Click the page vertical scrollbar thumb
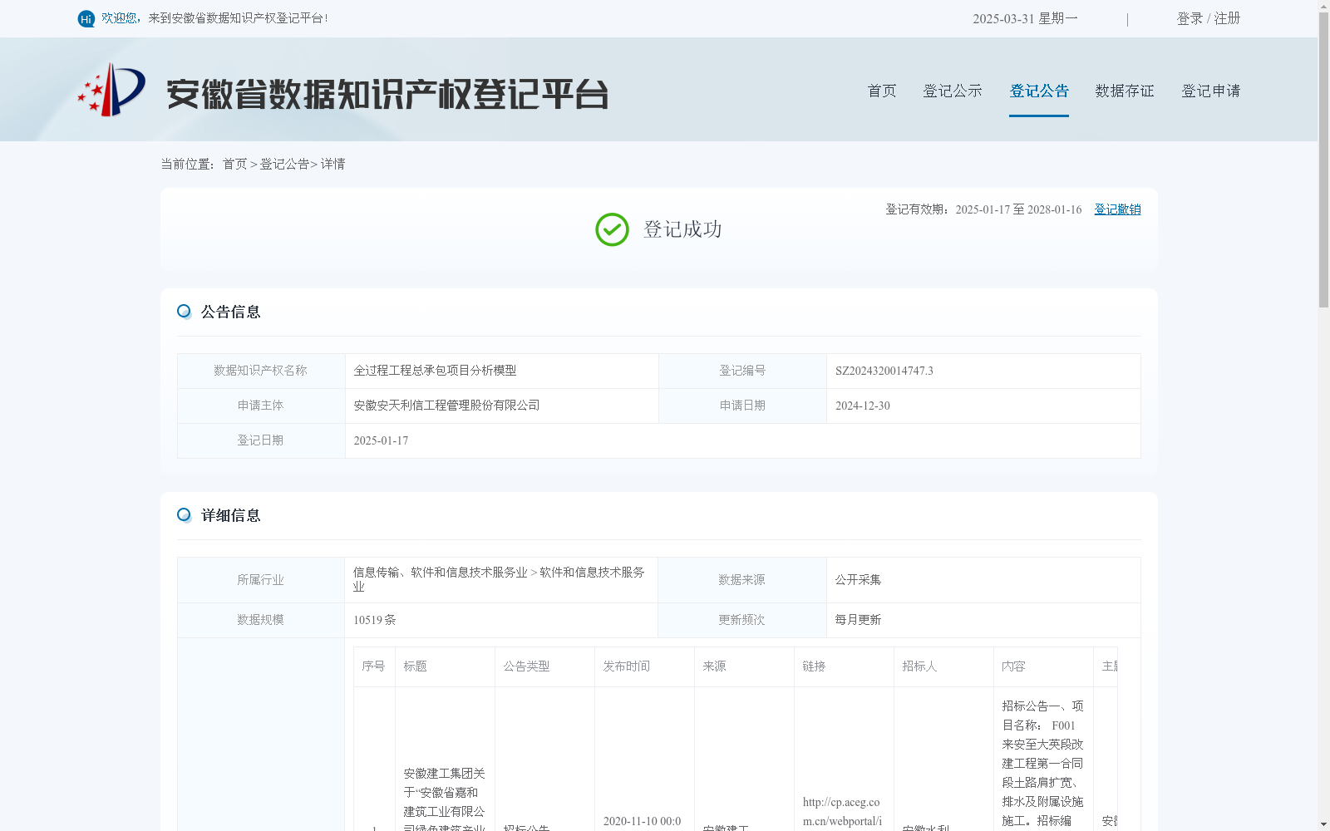 coord(1323,160)
